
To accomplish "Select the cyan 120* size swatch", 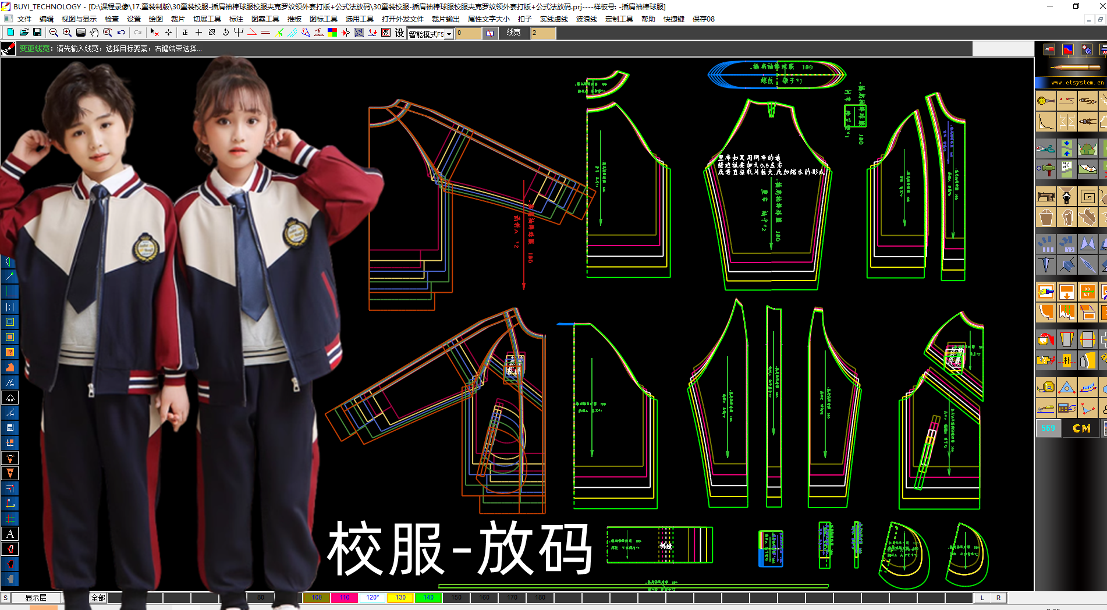I will pyautogui.click(x=372, y=598).
